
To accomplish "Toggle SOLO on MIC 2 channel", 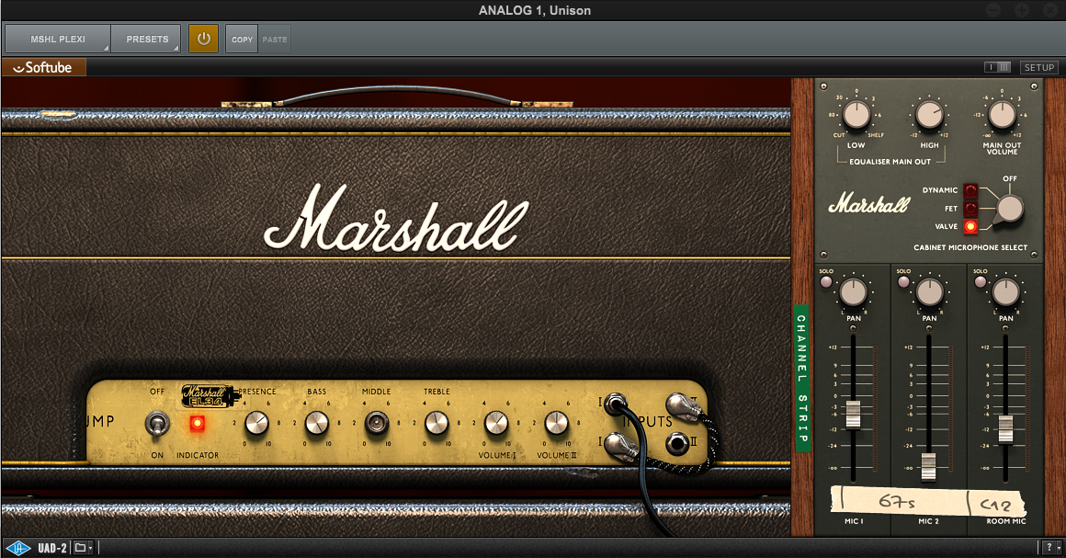I will [903, 281].
